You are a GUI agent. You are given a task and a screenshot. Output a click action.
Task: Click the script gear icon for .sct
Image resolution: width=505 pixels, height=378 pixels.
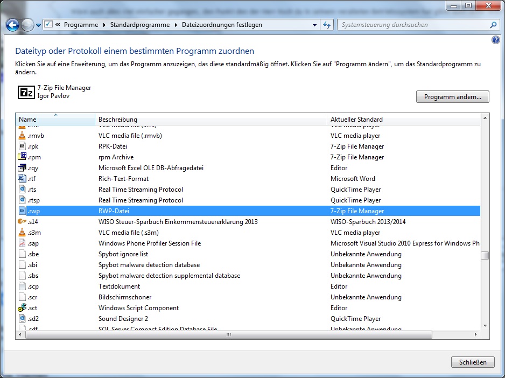click(22, 308)
